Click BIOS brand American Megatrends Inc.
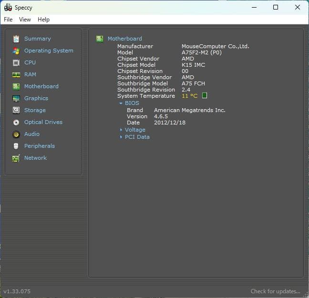This screenshot has height=298, width=309. click(x=190, y=110)
